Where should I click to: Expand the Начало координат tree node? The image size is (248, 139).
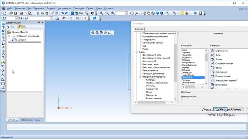9,36
